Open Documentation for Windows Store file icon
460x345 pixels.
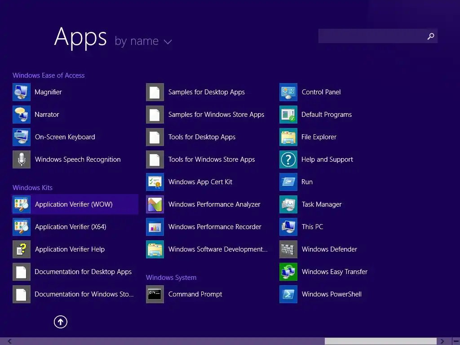(x=22, y=294)
